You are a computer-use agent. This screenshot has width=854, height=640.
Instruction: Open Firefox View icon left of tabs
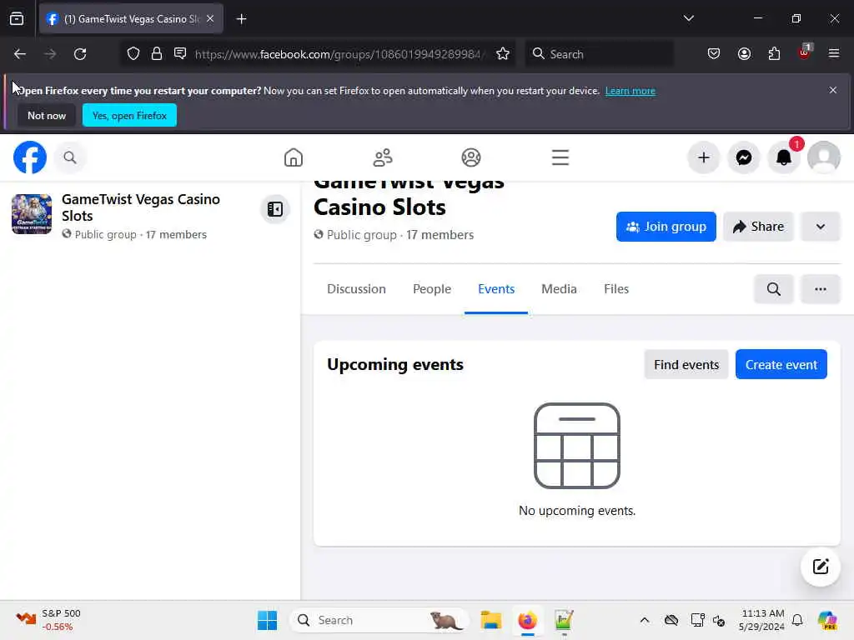click(x=17, y=19)
